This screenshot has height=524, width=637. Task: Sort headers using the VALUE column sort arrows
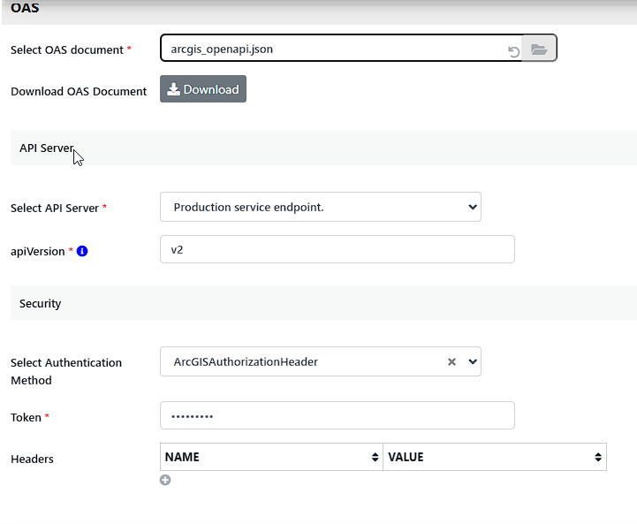pos(598,458)
